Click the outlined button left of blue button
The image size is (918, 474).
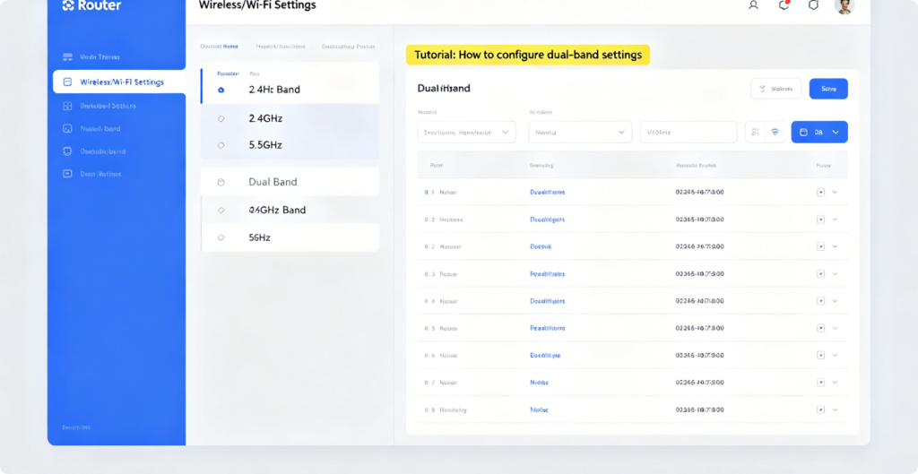tap(776, 89)
